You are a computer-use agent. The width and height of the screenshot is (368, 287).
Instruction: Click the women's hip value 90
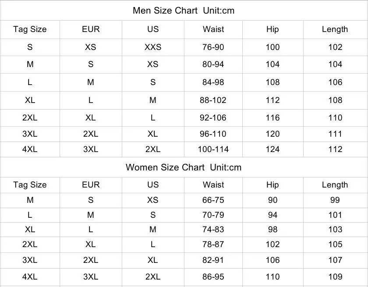coord(272,200)
